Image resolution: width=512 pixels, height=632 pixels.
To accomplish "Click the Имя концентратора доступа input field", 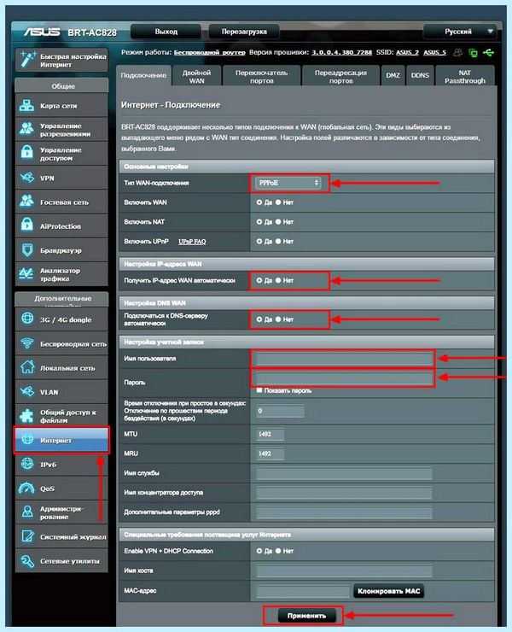I will pos(344,493).
